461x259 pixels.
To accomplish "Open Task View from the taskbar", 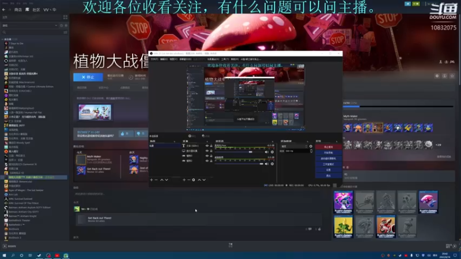I will (30, 256).
